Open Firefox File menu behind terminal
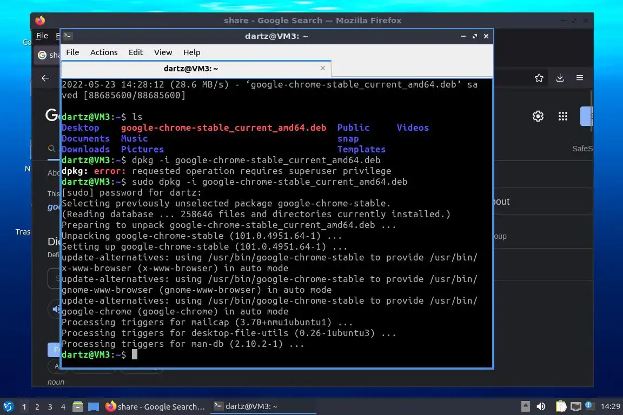This screenshot has width=623, height=415. coord(42,36)
